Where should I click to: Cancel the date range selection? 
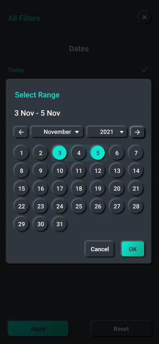(x=100, y=249)
